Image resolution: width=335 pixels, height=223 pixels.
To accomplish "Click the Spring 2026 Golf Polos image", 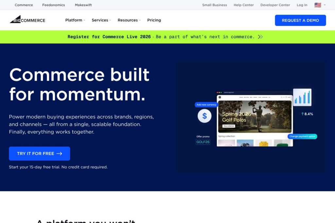I will (255, 116).
